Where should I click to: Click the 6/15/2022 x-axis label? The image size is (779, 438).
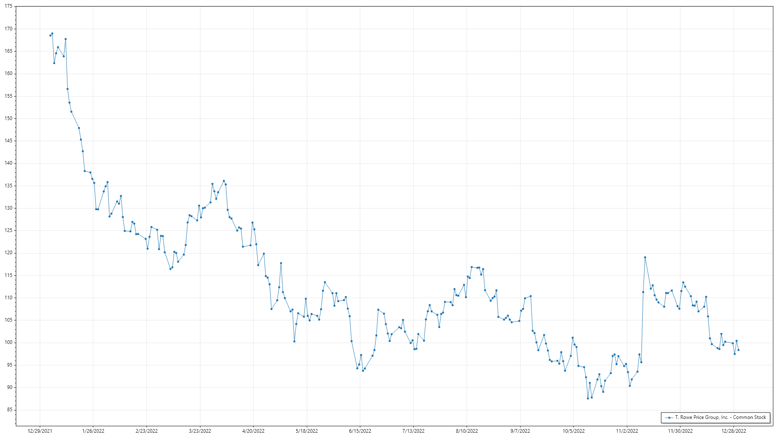pos(360,431)
